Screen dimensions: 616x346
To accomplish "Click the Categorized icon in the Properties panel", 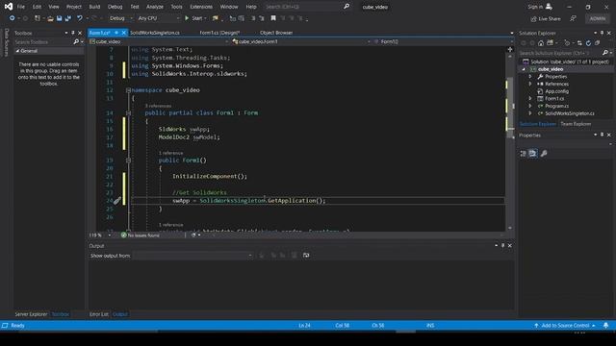I will (x=524, y=154).
